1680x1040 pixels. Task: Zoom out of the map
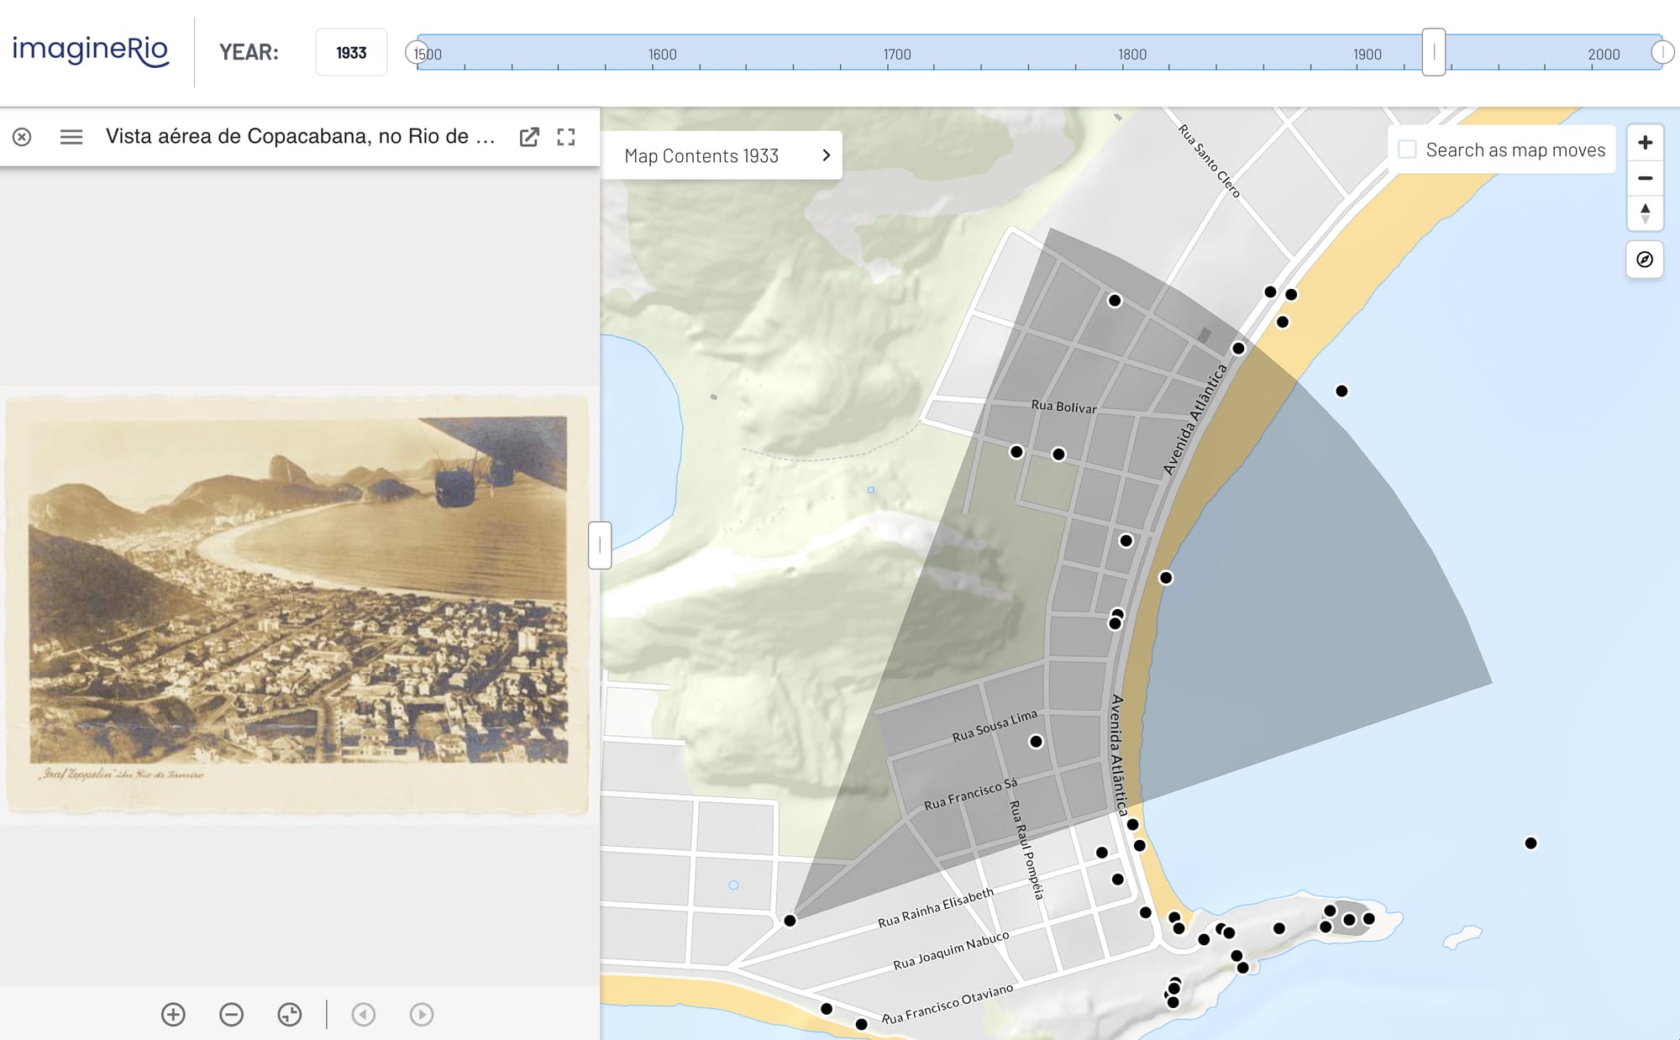(1645, 178)
